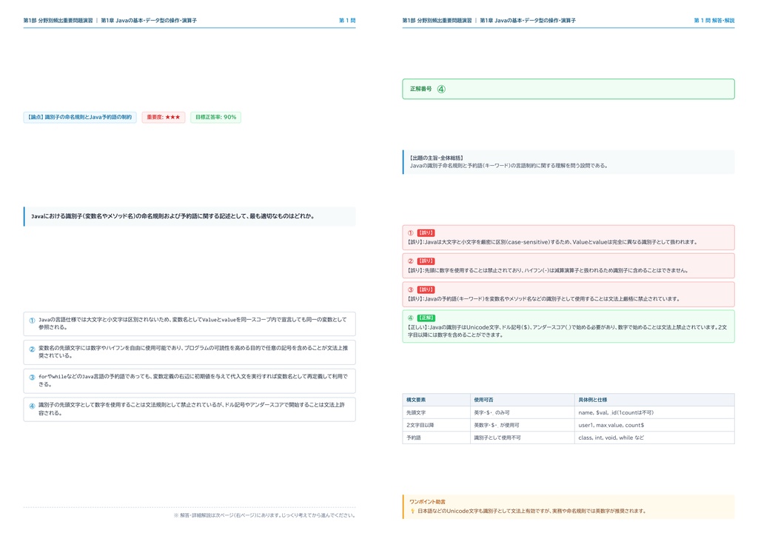This screenshot has width=758, height=536.
Task: Select the circled ② marker of the second answer choice
Action: coord(32,349)
